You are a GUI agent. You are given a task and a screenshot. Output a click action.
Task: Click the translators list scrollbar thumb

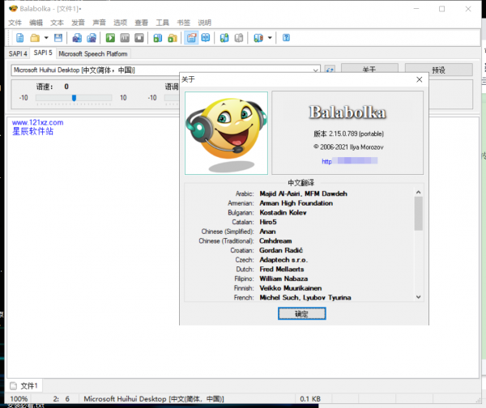point(418,214)
